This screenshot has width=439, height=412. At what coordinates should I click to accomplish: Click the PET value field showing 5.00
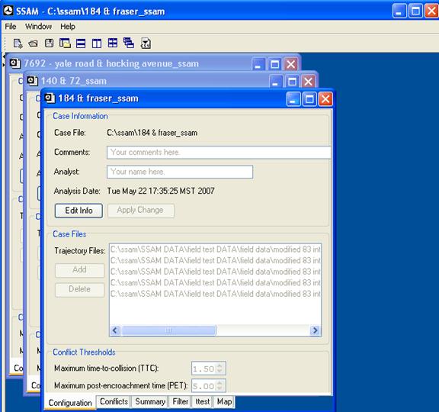click(203, 386)
